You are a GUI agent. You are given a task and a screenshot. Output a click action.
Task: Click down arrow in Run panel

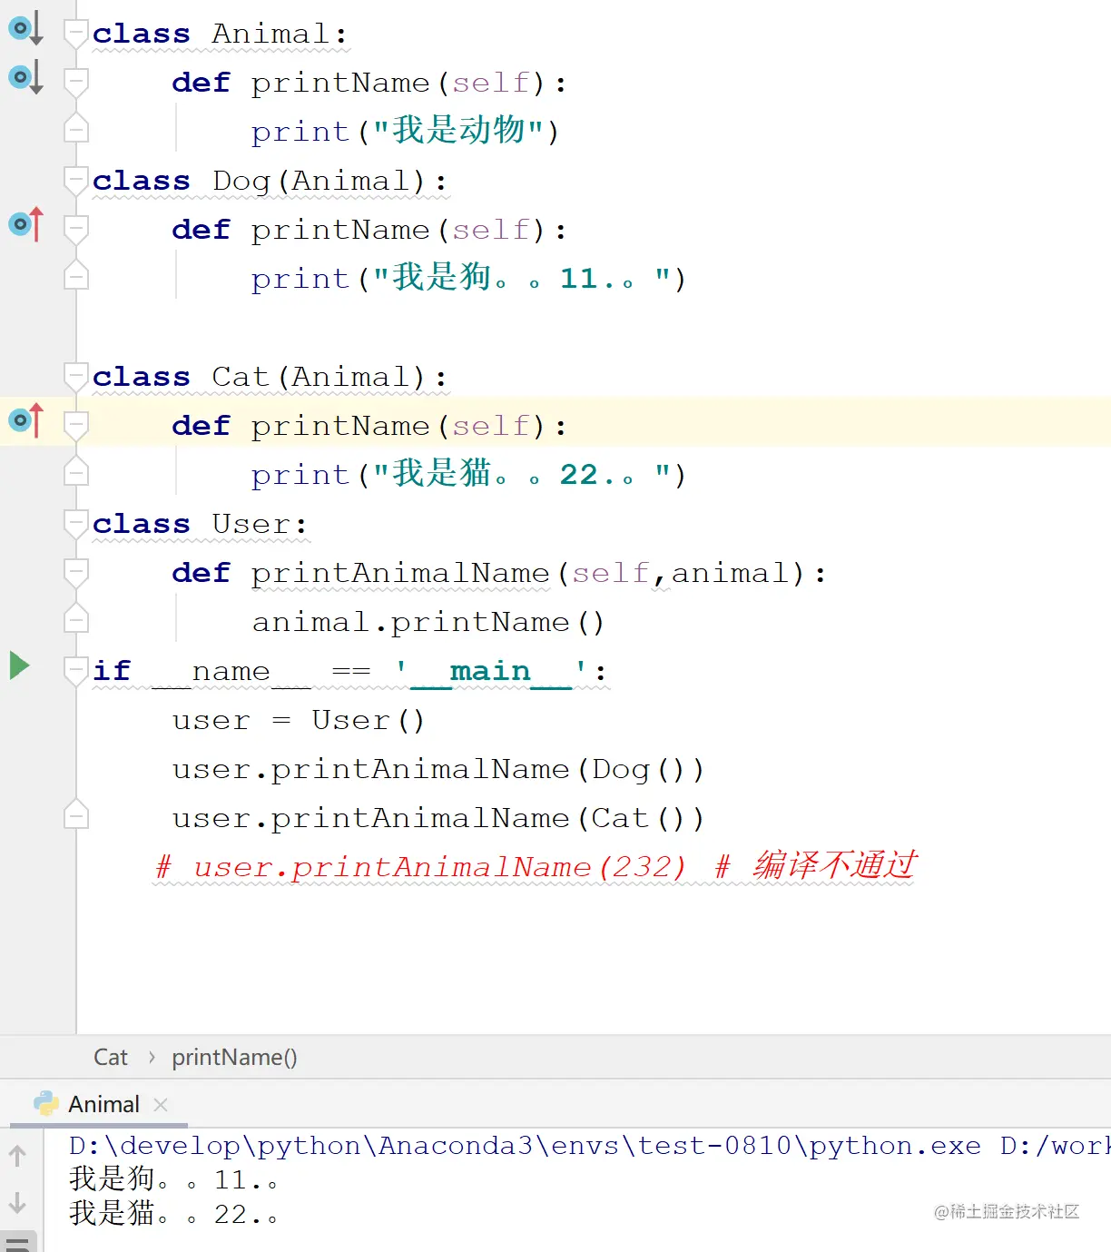coord(17,1203)
